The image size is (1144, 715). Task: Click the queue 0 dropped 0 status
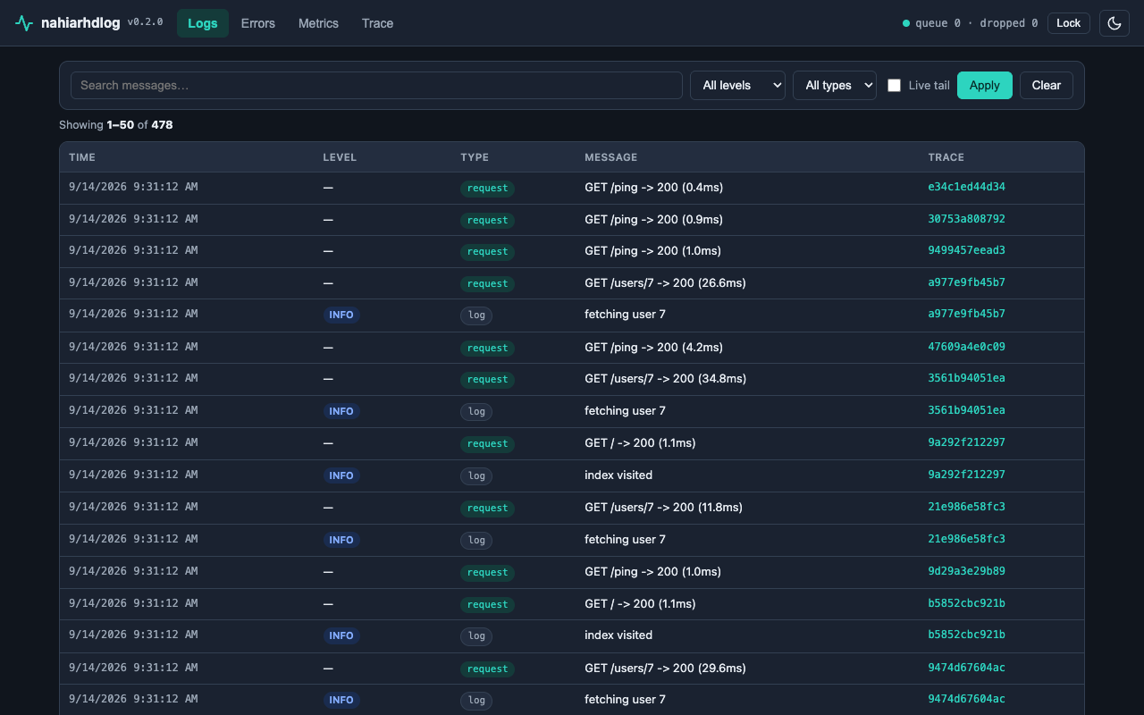971,23
